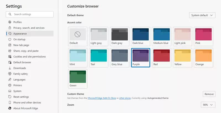The height and width of the screenshot is (113, 221).
Task: Open the other stores link
Action: (x=125, y=98)
